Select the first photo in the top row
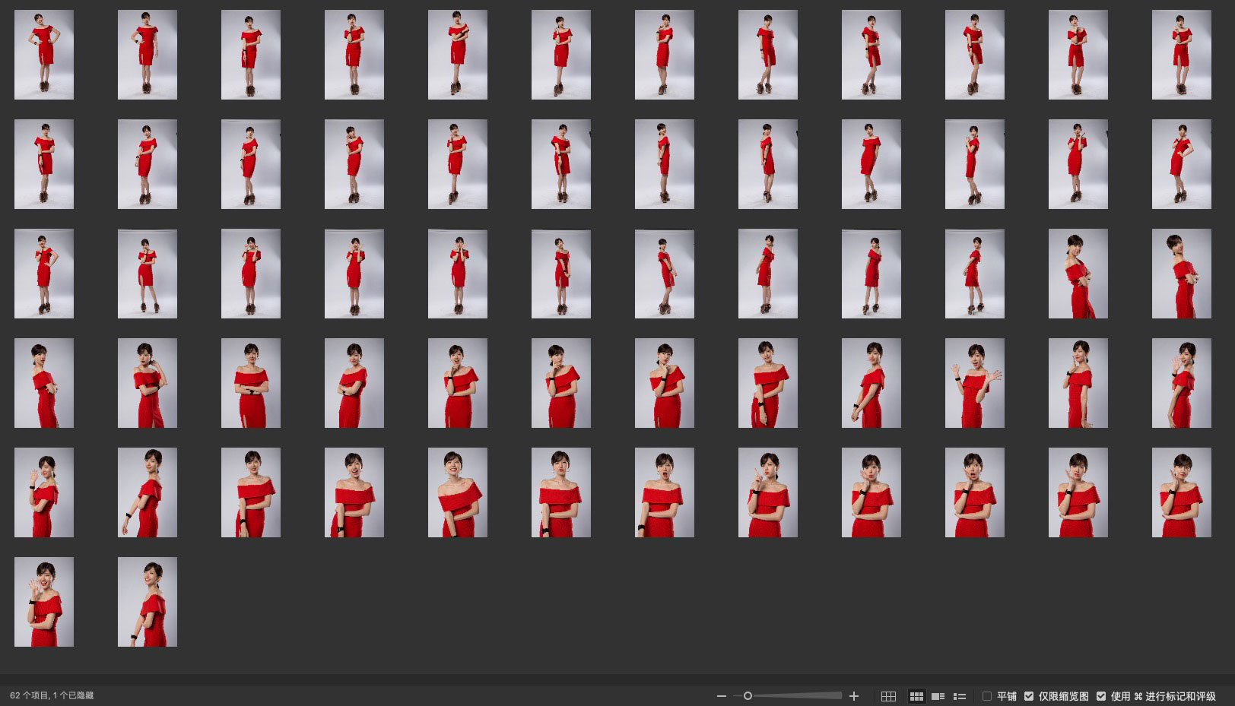The height and width of the screenshot is (706, 1235). 44,55
